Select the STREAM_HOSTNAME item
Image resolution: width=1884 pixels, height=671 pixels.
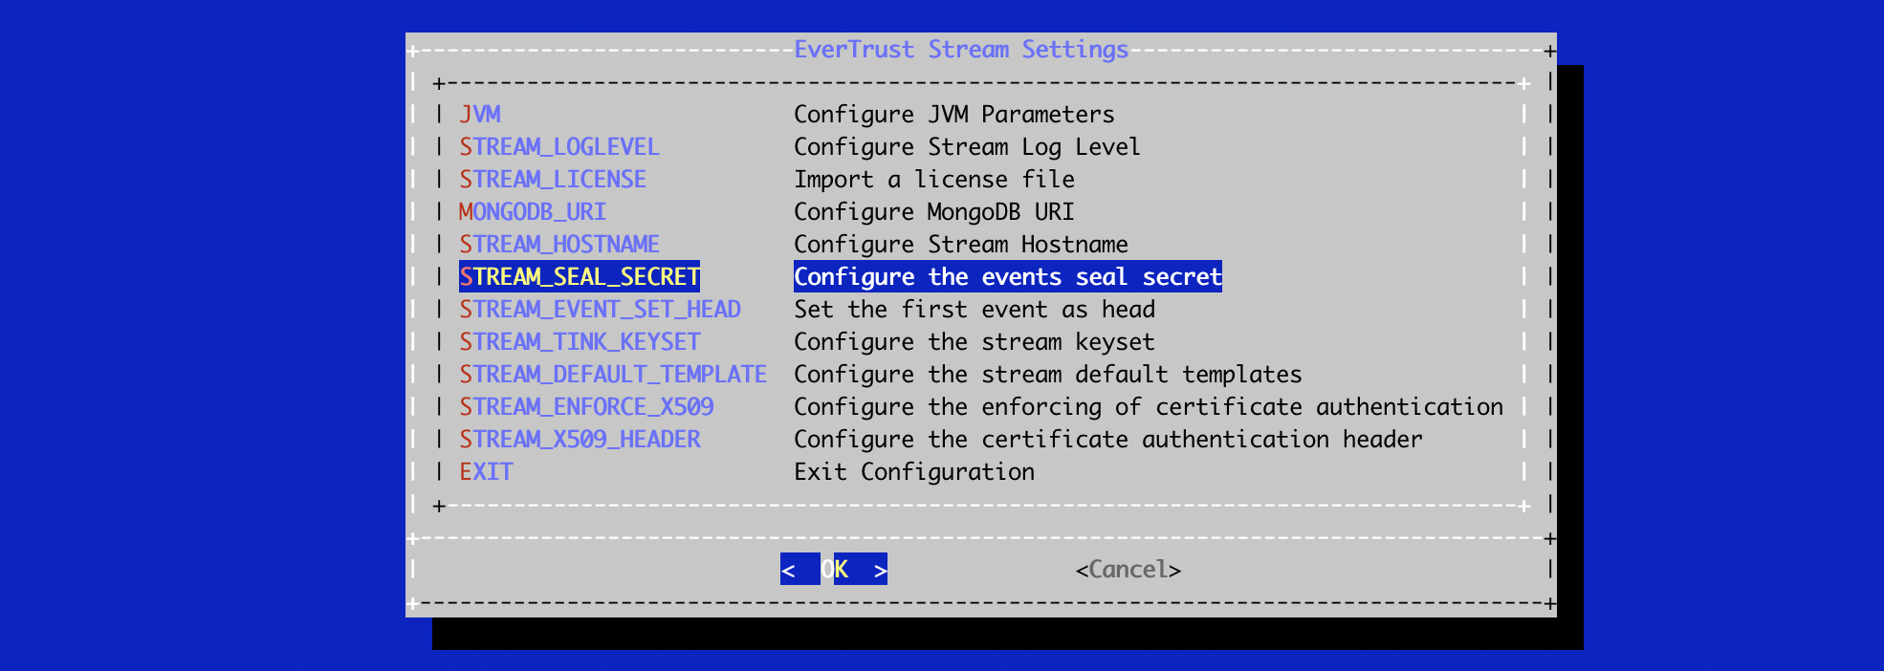click(559, 245)
